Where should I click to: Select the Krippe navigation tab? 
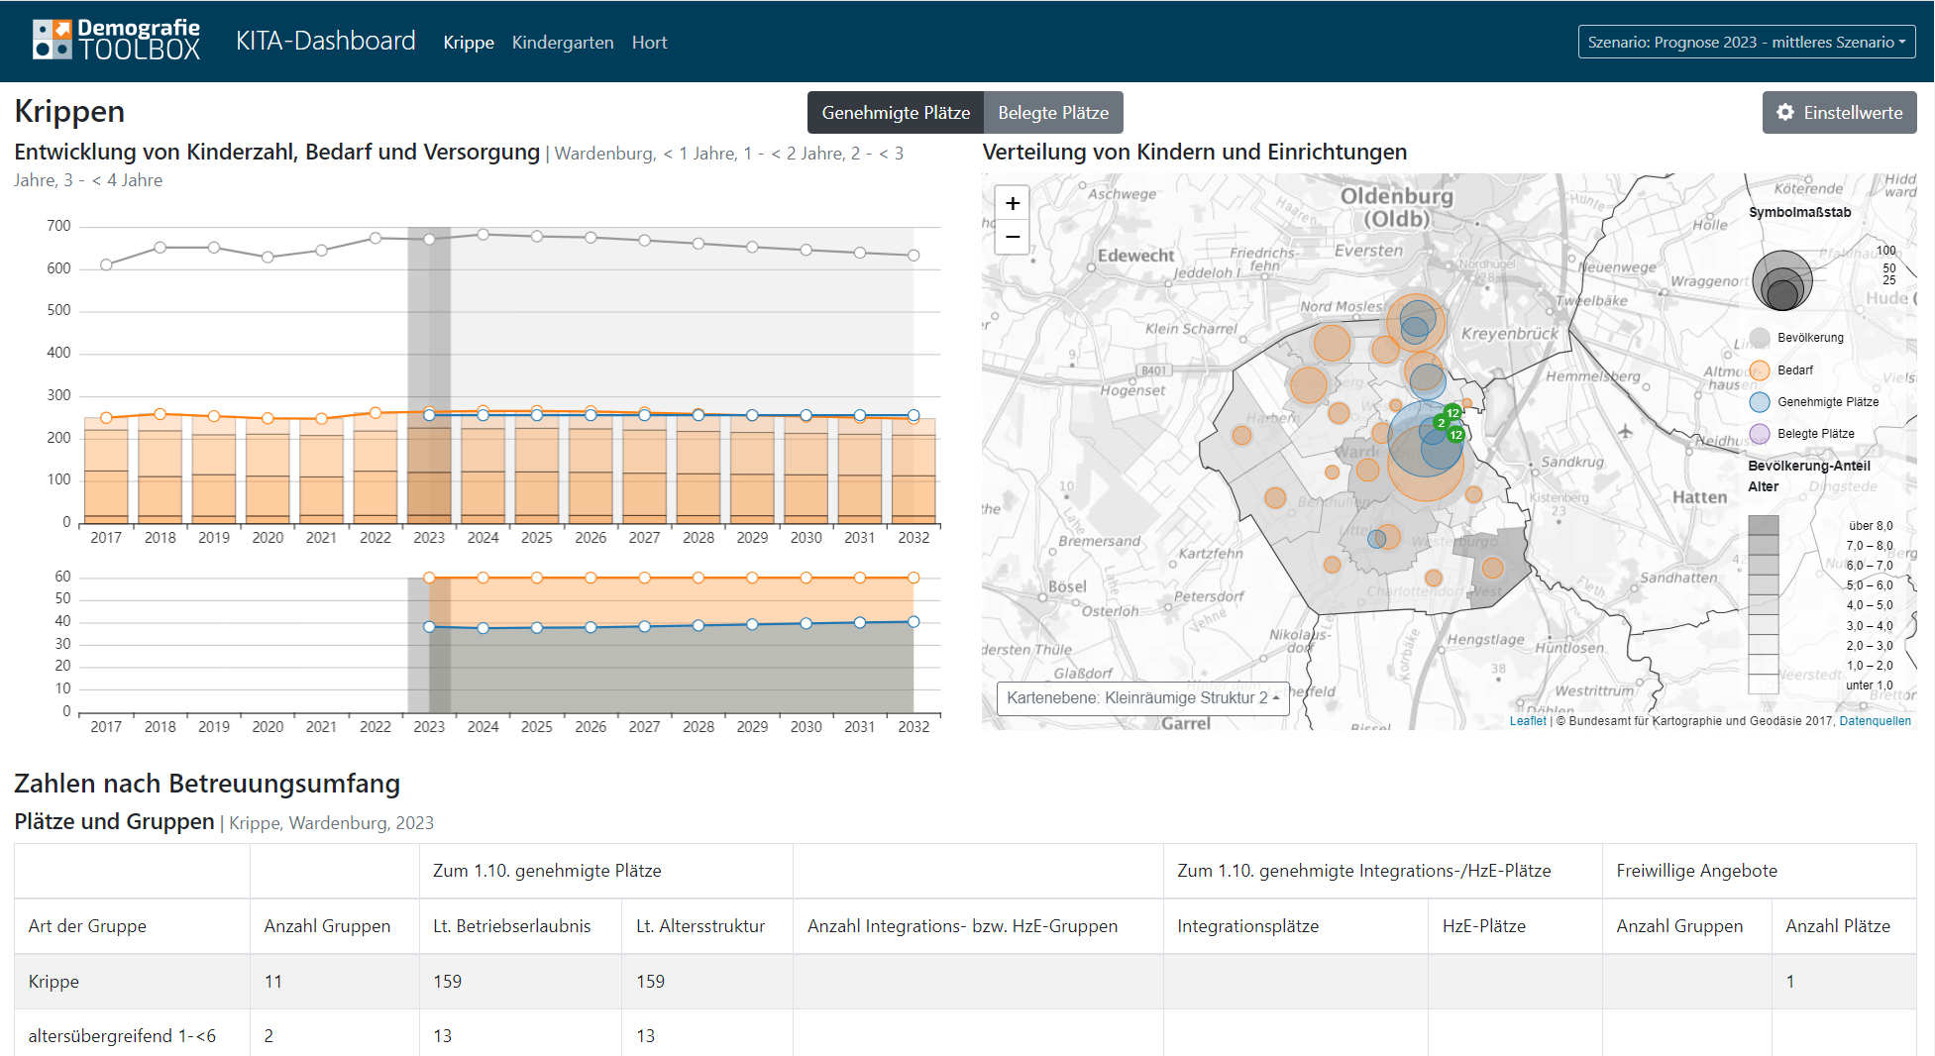click(x=469, y=43)
